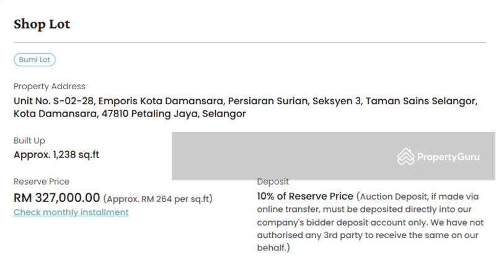This screenshot has width=496, height=264.
Task: Click the divider line under Shop Lot
Action: [250, 42]
